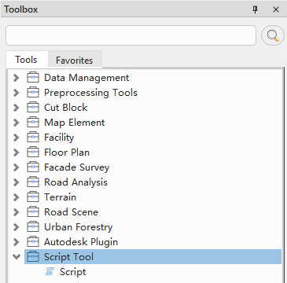Screen dimensions: 287x283
Task: Expand the Terrain group
Action: [17, 197]
